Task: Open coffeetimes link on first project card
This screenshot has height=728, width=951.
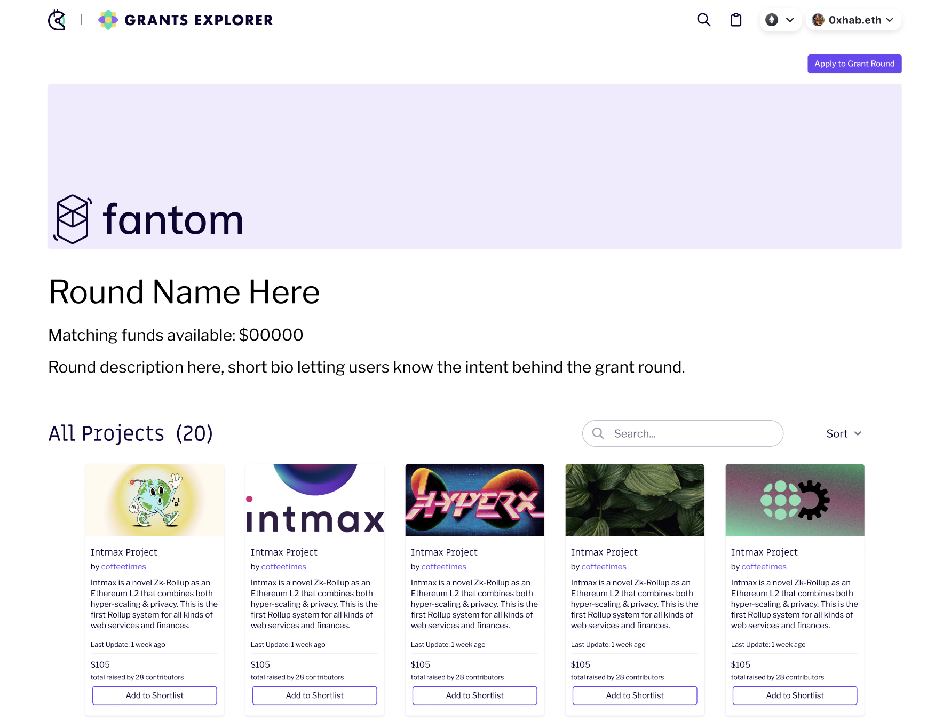Action: click(124, 566)
